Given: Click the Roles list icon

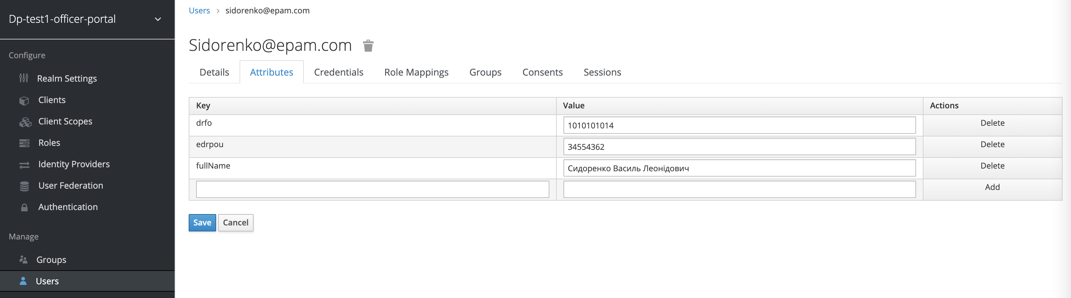Looking at the screenshot, I should [24, 143].
